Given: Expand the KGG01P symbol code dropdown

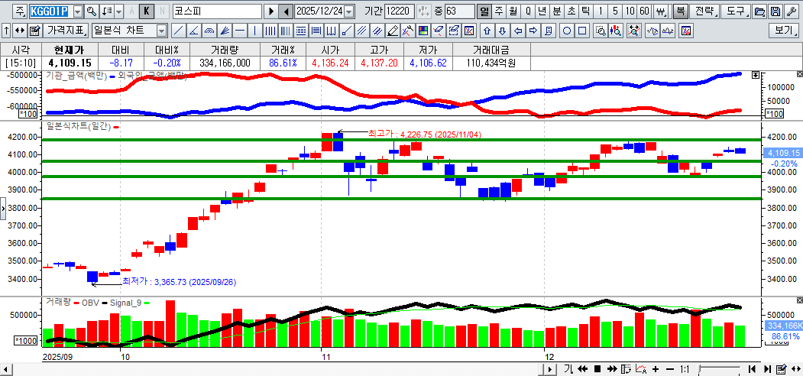Looking at the screenshot, I should [77, 11].
